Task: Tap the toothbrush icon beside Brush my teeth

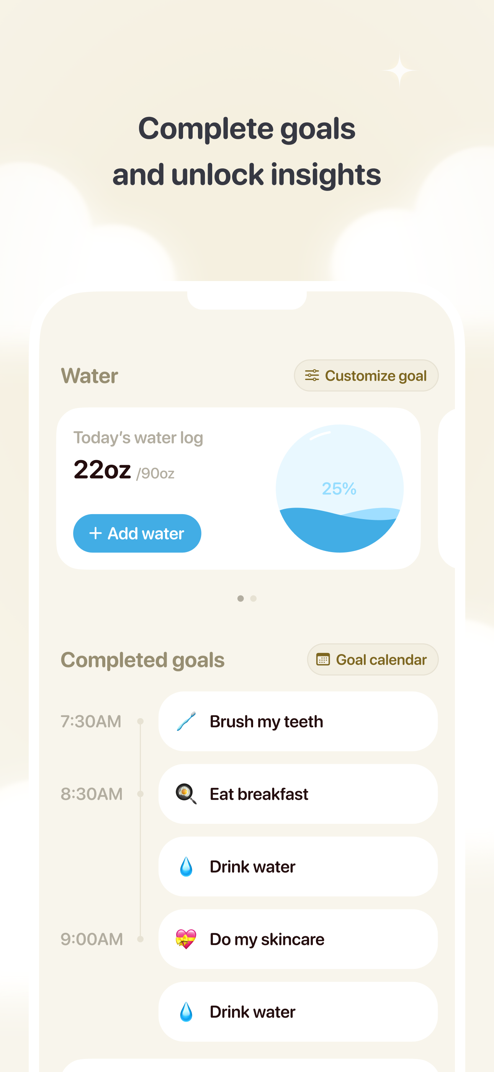Action: point(186,721)
